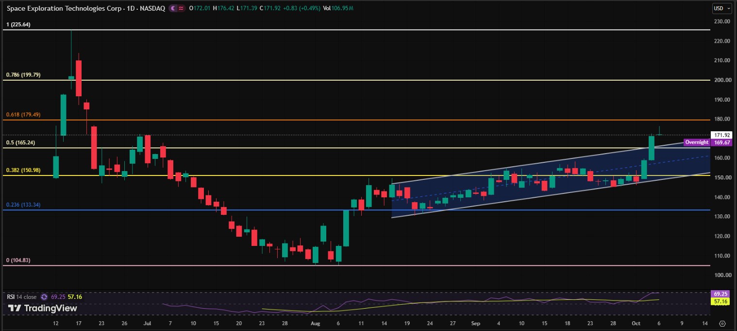Screen dimensions: 737x331
Task: Click the purple Overnight price label
Action: tap(697, 142)
